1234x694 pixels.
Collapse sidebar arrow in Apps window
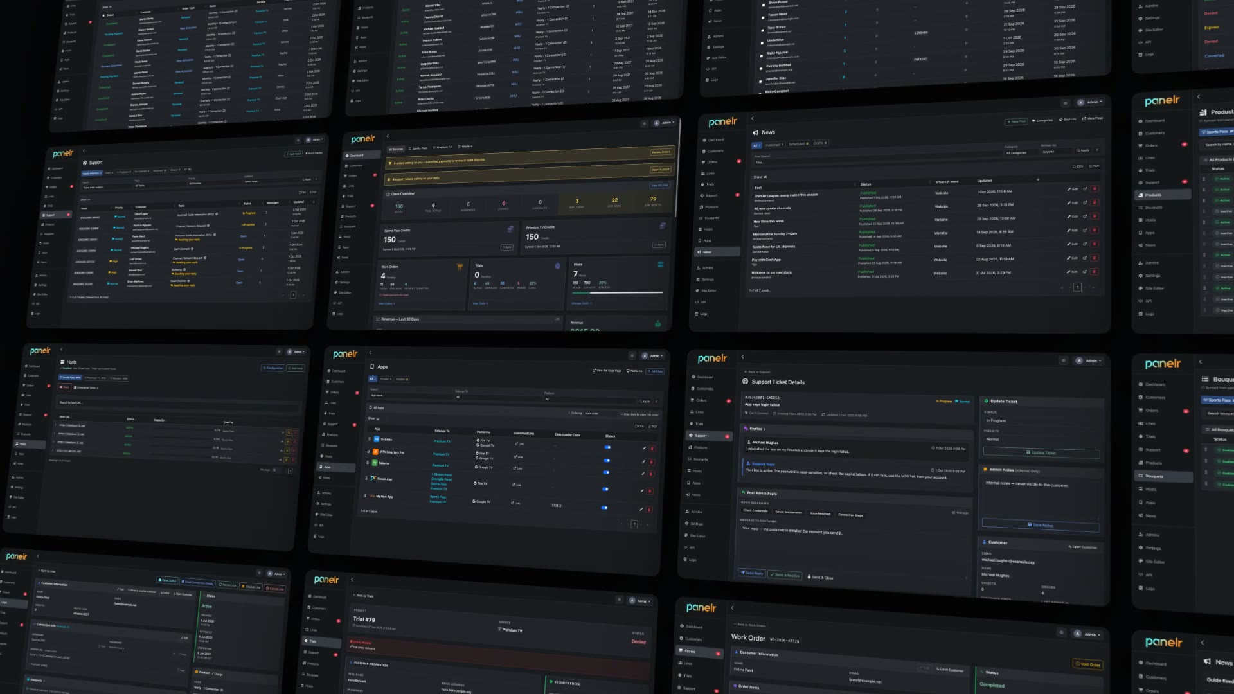(370, 353)
